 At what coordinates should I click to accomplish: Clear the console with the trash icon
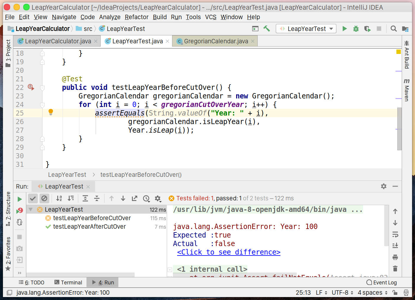tap(395, 268)
